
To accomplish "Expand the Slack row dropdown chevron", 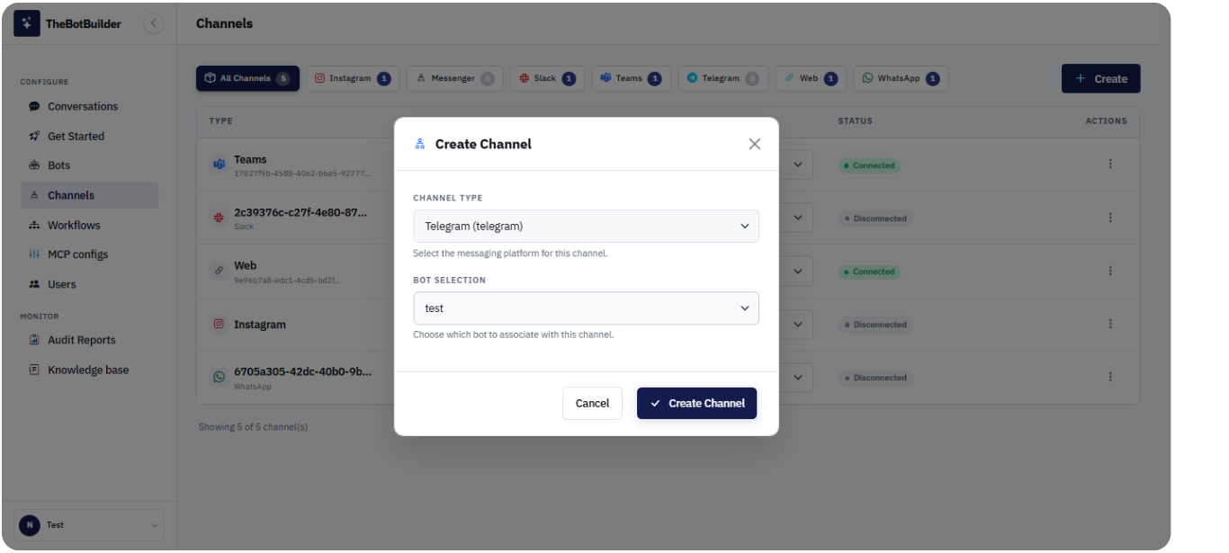I will [797, 218].
